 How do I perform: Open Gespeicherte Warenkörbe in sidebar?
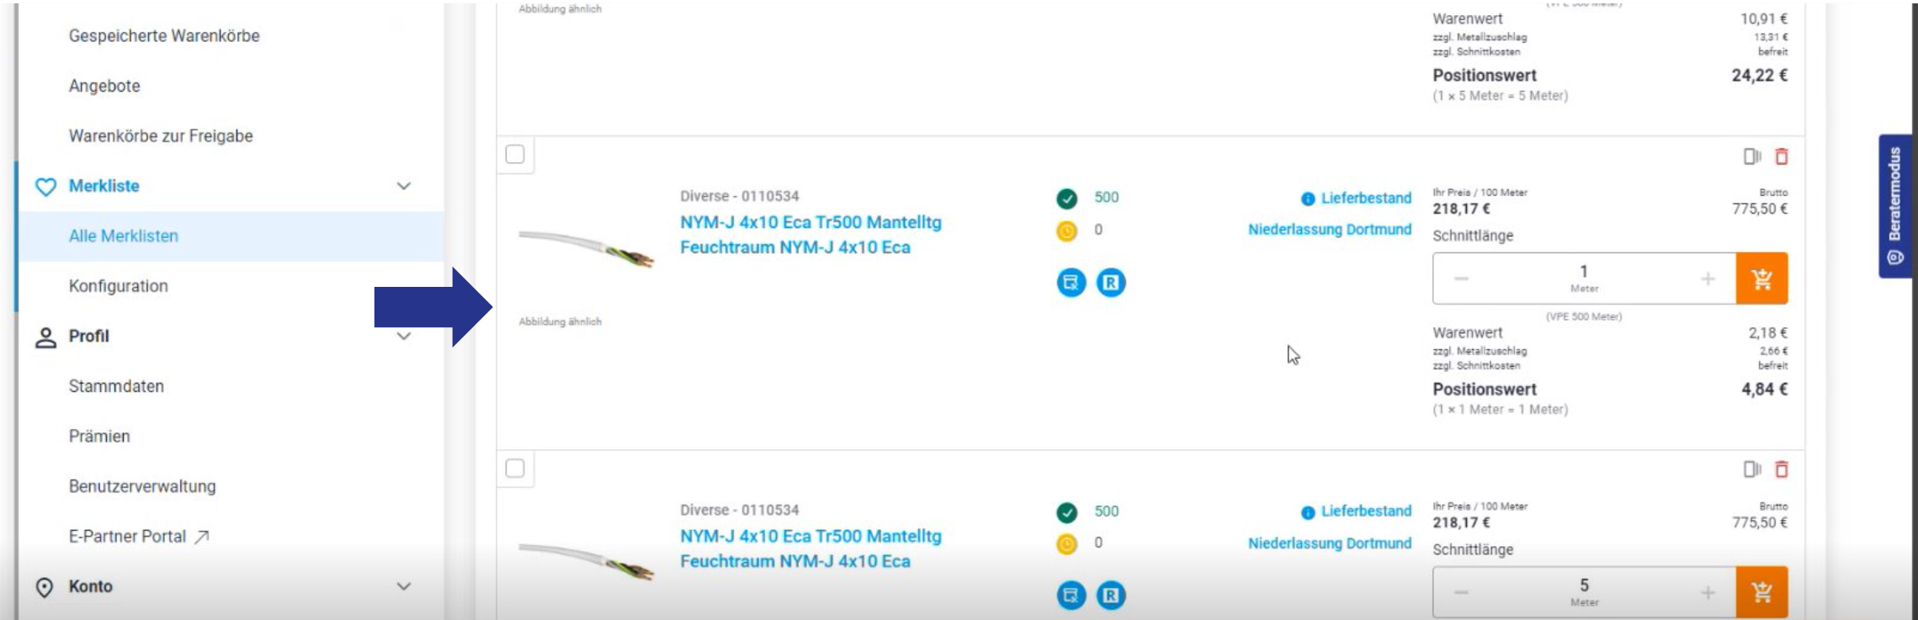pyautogui.click(x=164, y=36)
